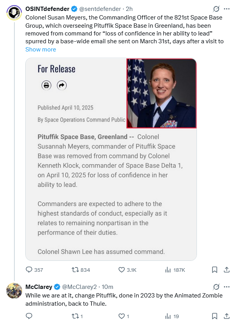The height and width of the screenshot is (324, 237).
Task: Open Grok icon on OSINTdefender post
Action: 216,9
